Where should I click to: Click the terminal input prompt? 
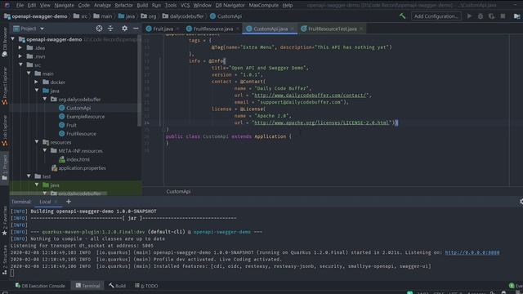pos(12,273)
